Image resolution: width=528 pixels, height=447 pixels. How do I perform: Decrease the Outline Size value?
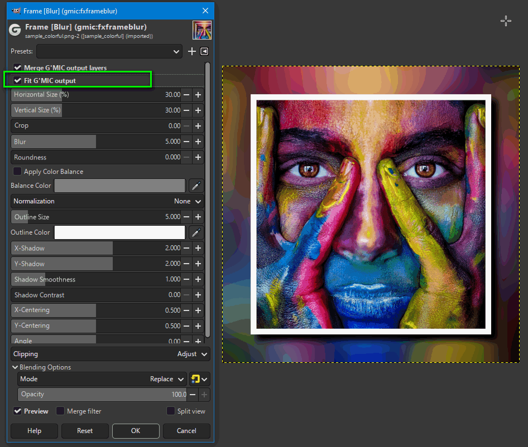tap(186, 217)
